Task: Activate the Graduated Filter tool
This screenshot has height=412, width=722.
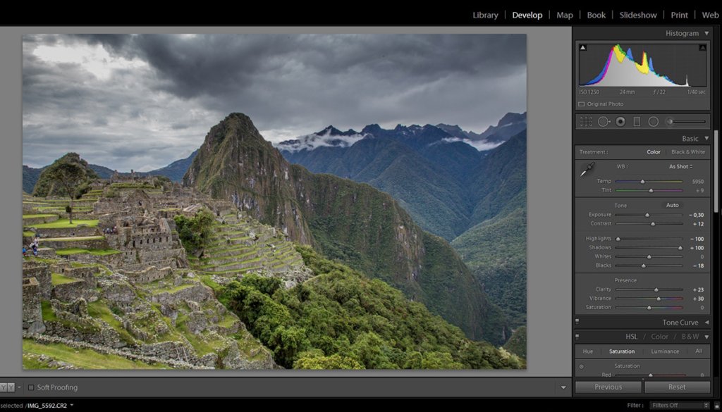Action: pyautogui.click(x=637, y=121)
